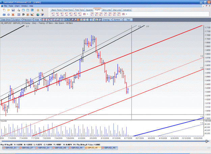Open the Window menu
This screenshot has width=211, height=154.
(24, 6)
